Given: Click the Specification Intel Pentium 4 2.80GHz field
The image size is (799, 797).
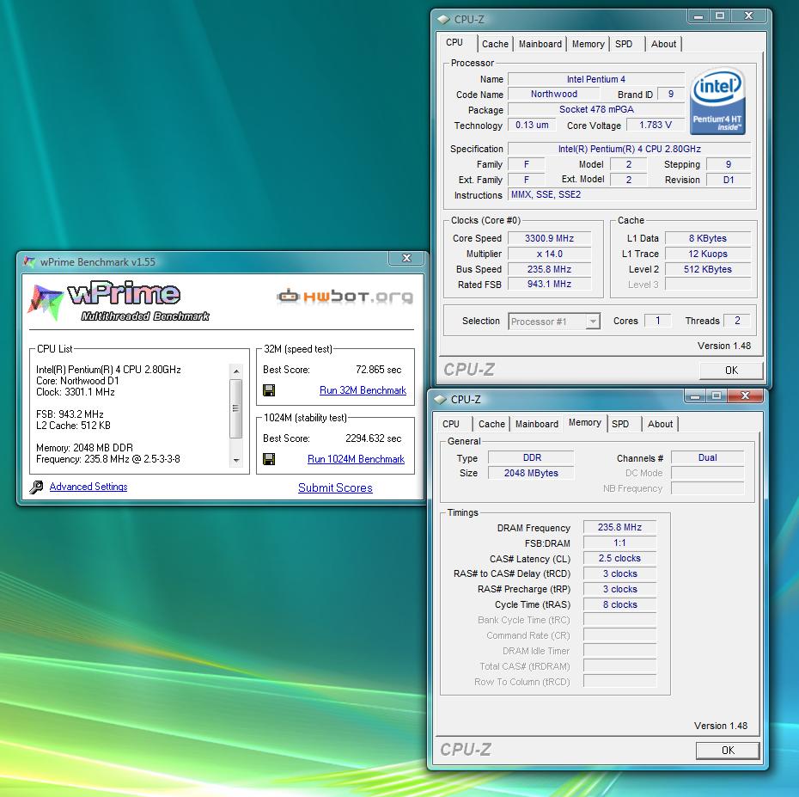Looking at the screenshot, I should pyautogui.click(x=629, y=149).
